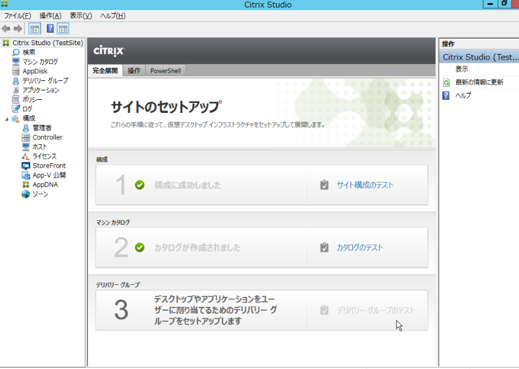Click the blue Help toolbar icon
Screen dimensions: 519x369
pos(50,29)
